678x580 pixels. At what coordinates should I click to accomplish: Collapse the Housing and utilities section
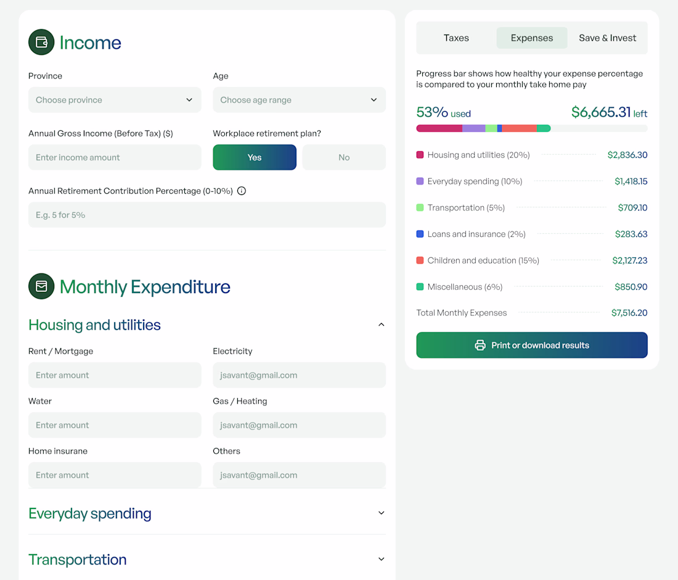pyautogui.click(x=382, y=325)
